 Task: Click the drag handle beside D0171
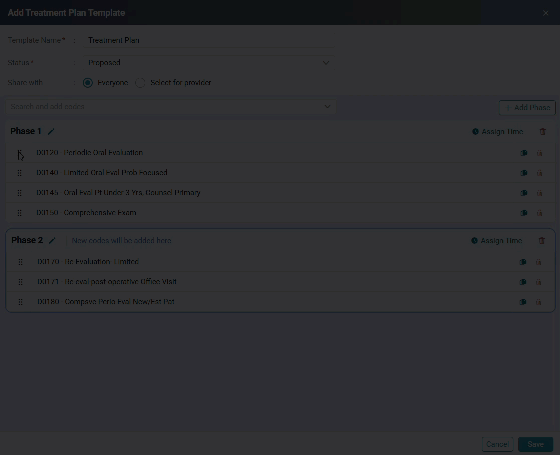[x=21, y=282]
